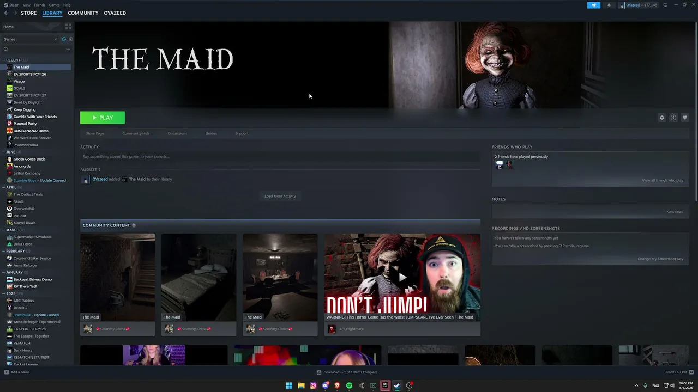698x392 pixels.
Task: Click the OYazeed profile avatar
Action: click(622, 5)
